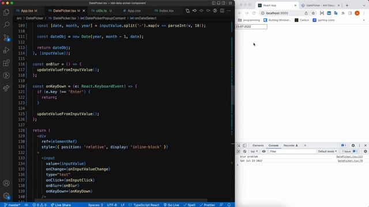Open the Default levels dropdown
The height and width of the screenshot is (207, 369).
click(327, 151)
